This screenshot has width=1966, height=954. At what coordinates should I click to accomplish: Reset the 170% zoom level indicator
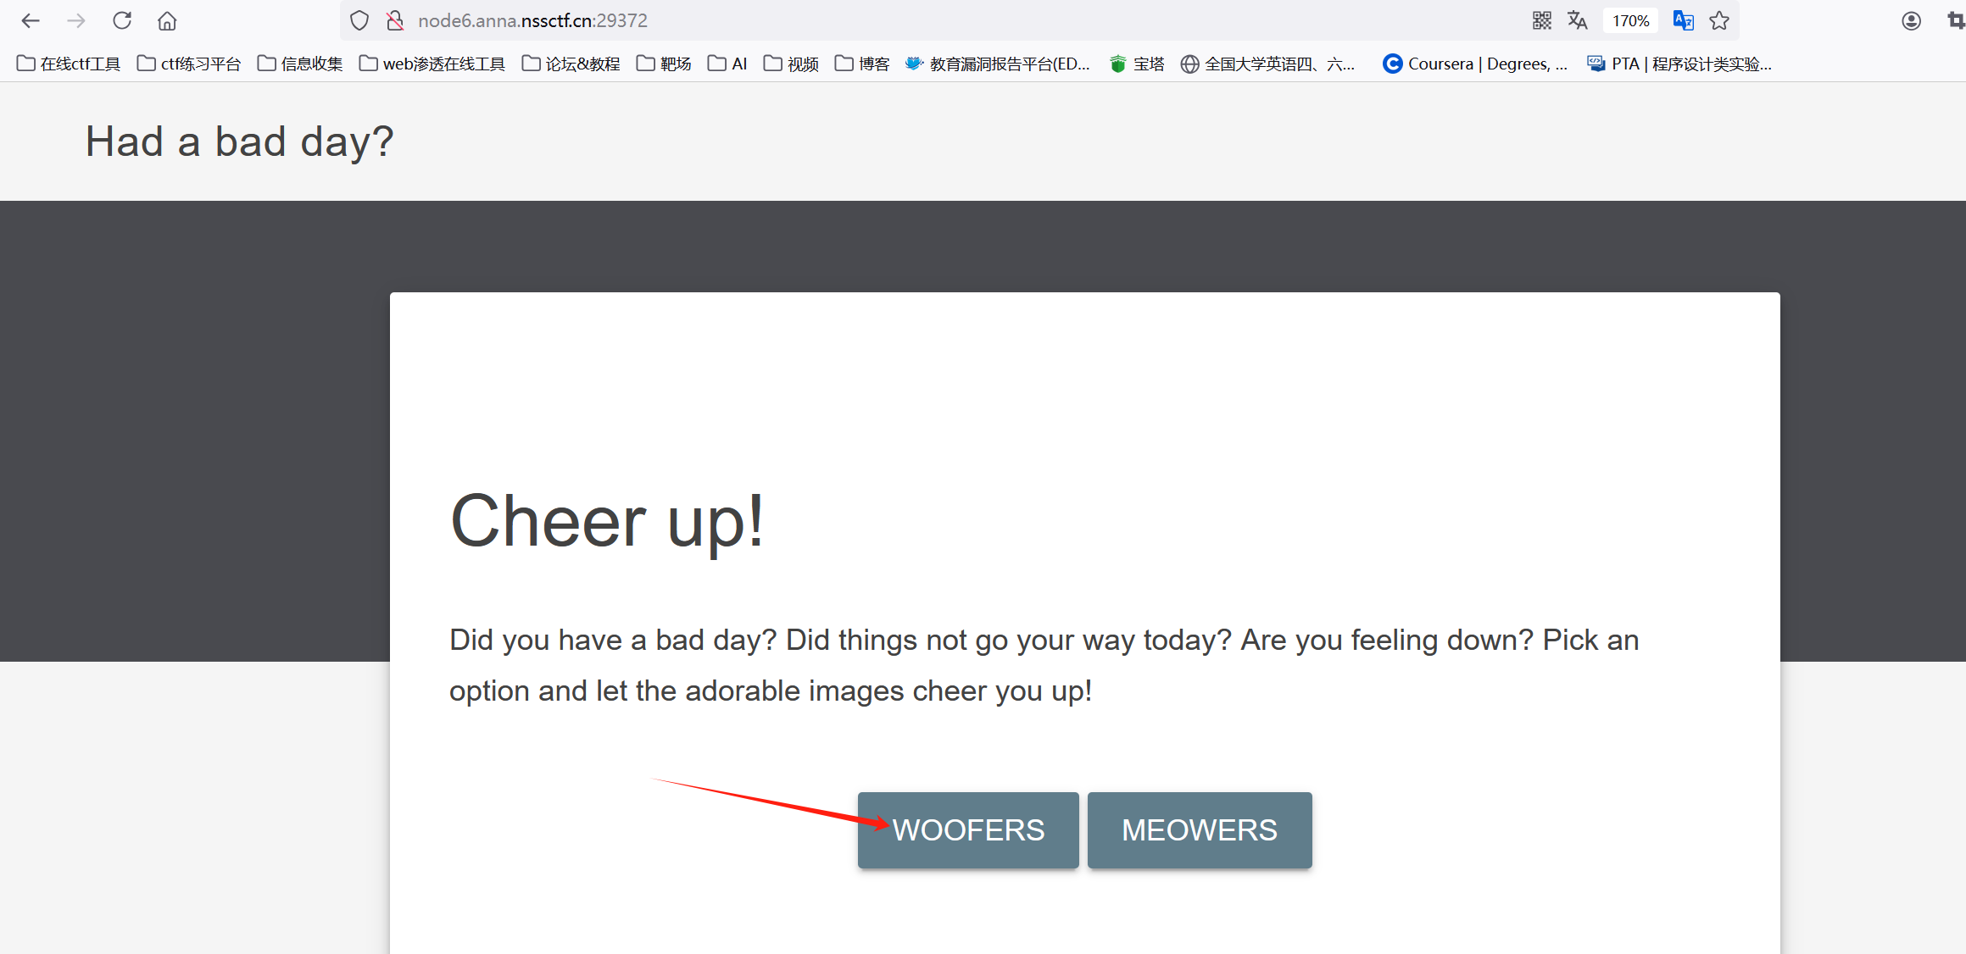[1630, 20]
